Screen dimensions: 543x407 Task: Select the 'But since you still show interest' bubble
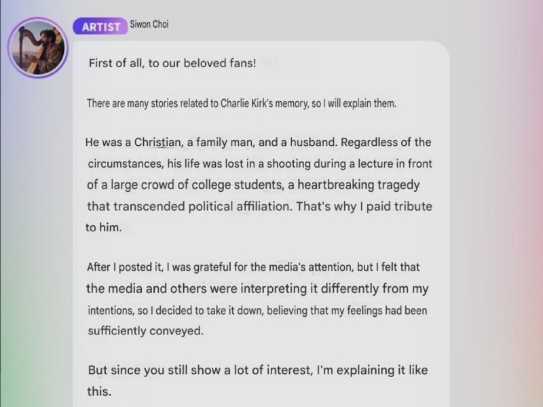pos(258,380)
